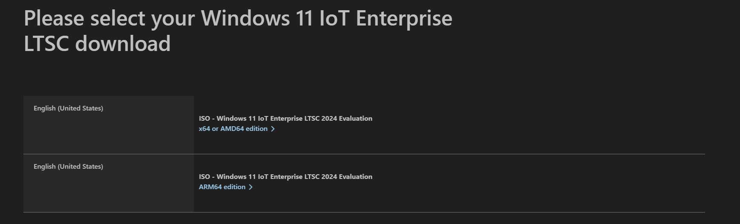This screenshot has width=740, height=224.
Task: Click the empty area right of the ARM64 edition row
Action: 537,183
